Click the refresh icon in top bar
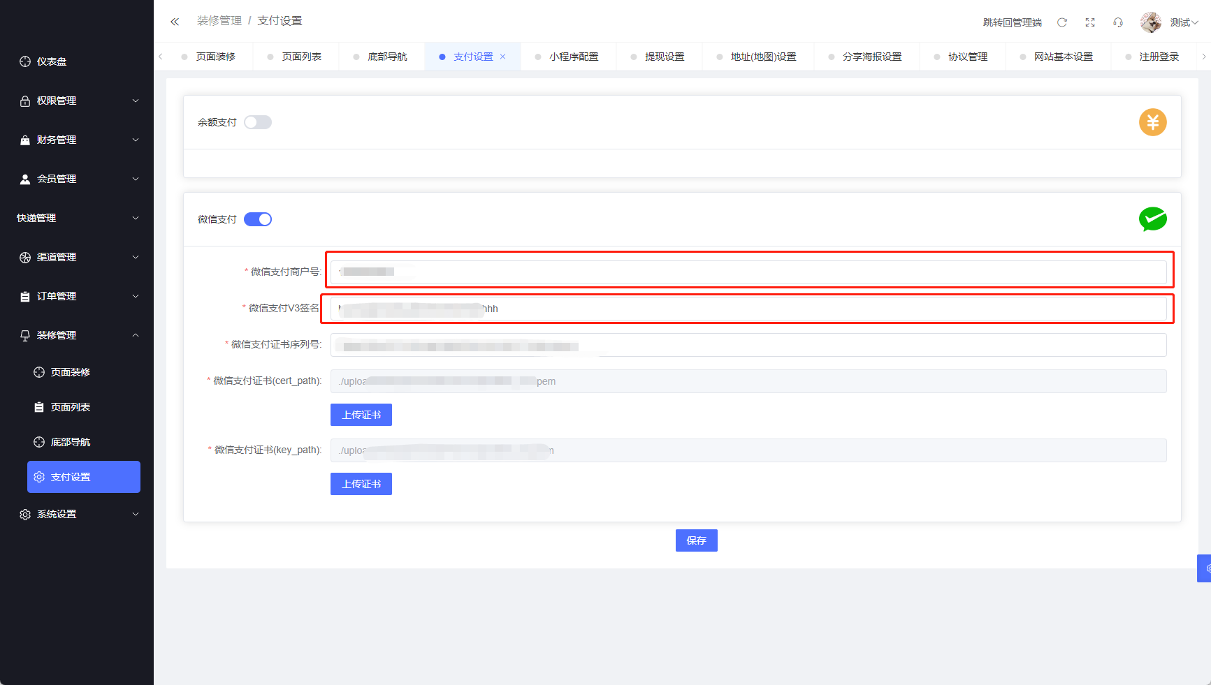Screen dimensions: 1211x685 [x=1061, y=22]
